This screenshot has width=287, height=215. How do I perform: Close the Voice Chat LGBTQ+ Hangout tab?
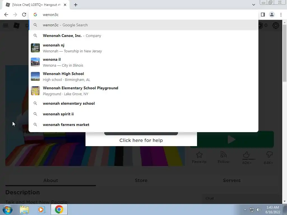(x=65, y=5)
